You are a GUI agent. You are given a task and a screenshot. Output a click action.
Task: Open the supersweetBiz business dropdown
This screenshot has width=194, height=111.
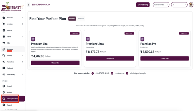click(x=161, y=5)
